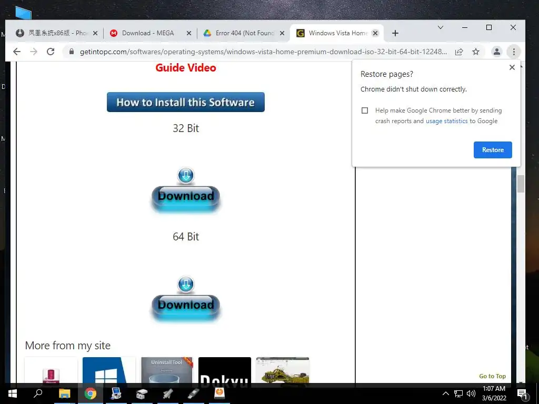Click the Restore button
The width and height of the screenshot is (539, 404).
(x=493, y=150)
